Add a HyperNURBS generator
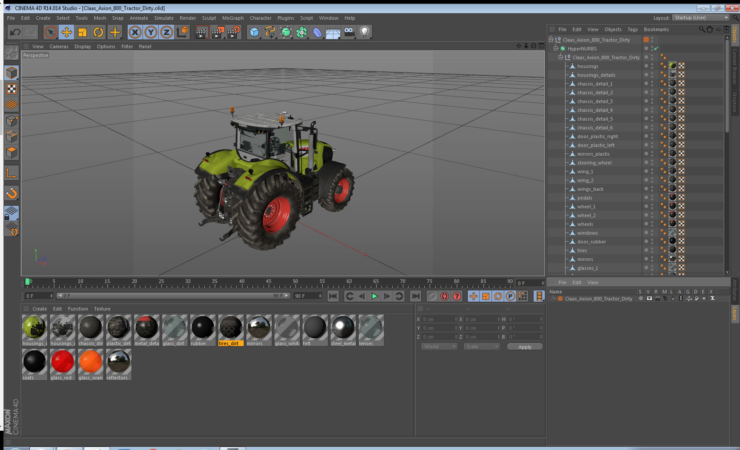Viewport: 740px width, 450px height. 286,32
